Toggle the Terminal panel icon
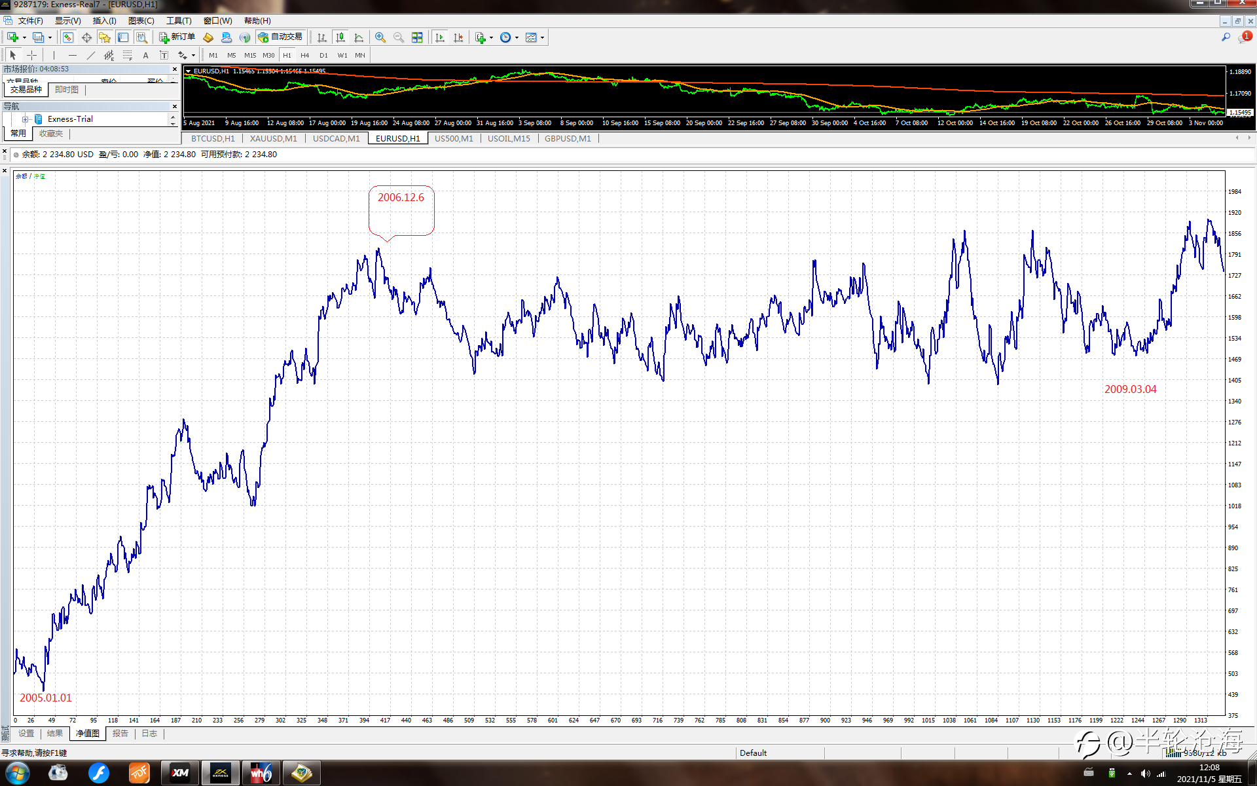1257x786 pixels. (x=123, y=37)
